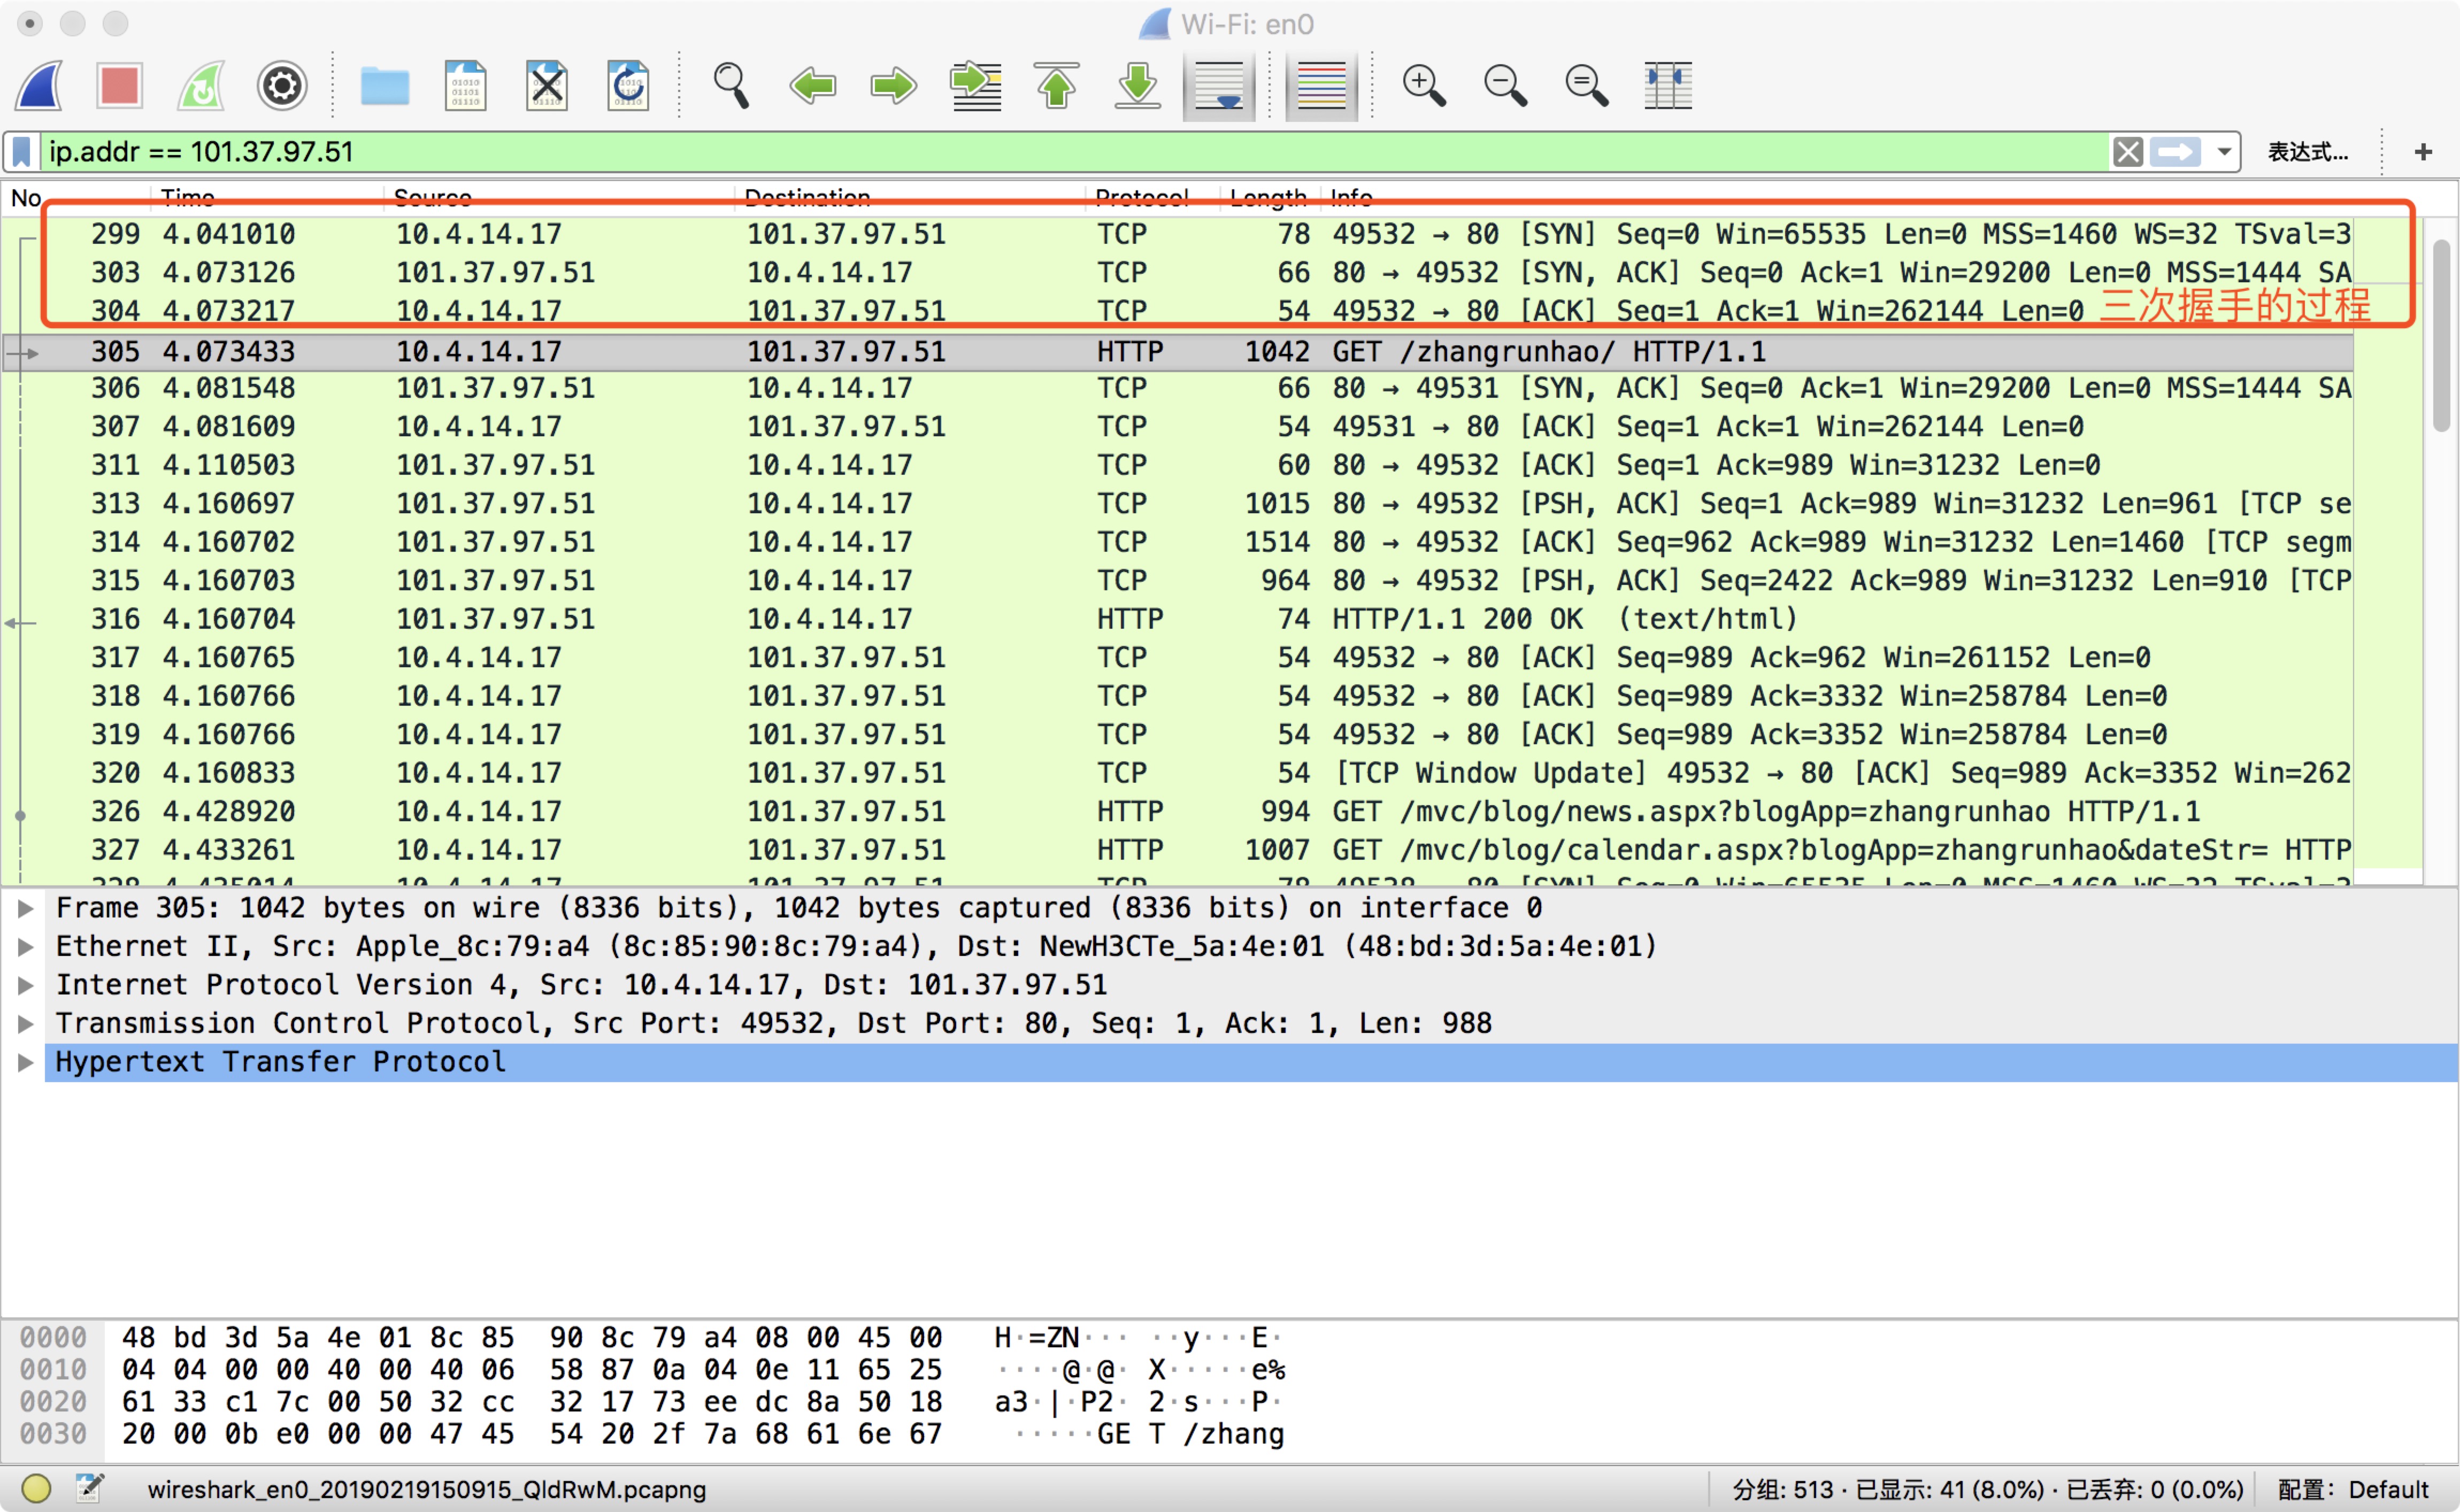Open display filter bookmarks

pos(22,152)
